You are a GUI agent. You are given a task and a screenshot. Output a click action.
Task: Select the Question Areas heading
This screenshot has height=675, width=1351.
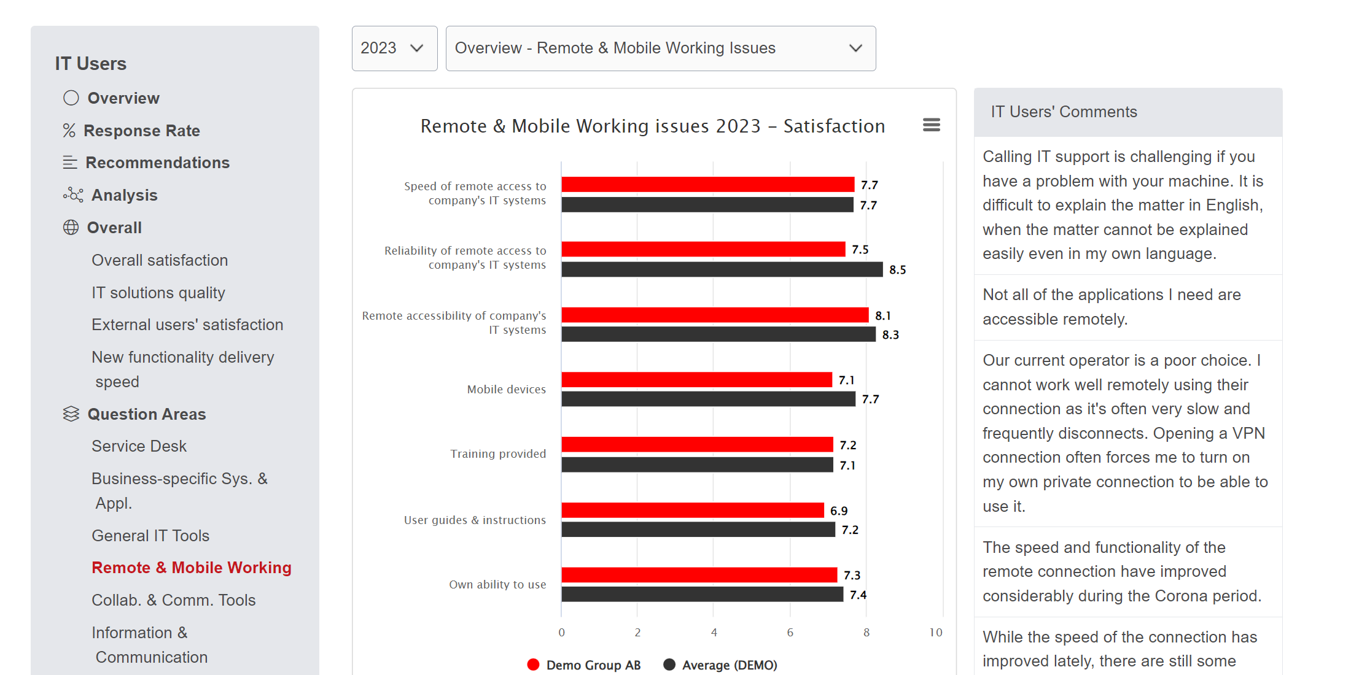[147, 414]
